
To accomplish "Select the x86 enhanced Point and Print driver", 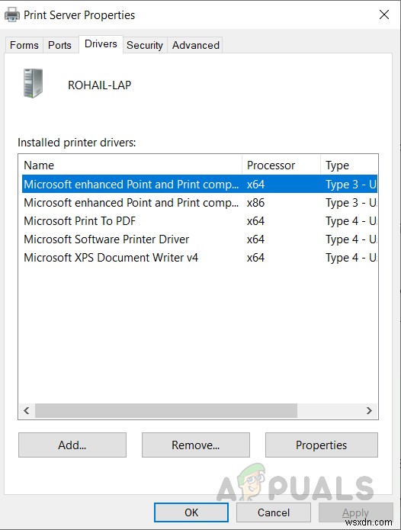I will [199, 203].
